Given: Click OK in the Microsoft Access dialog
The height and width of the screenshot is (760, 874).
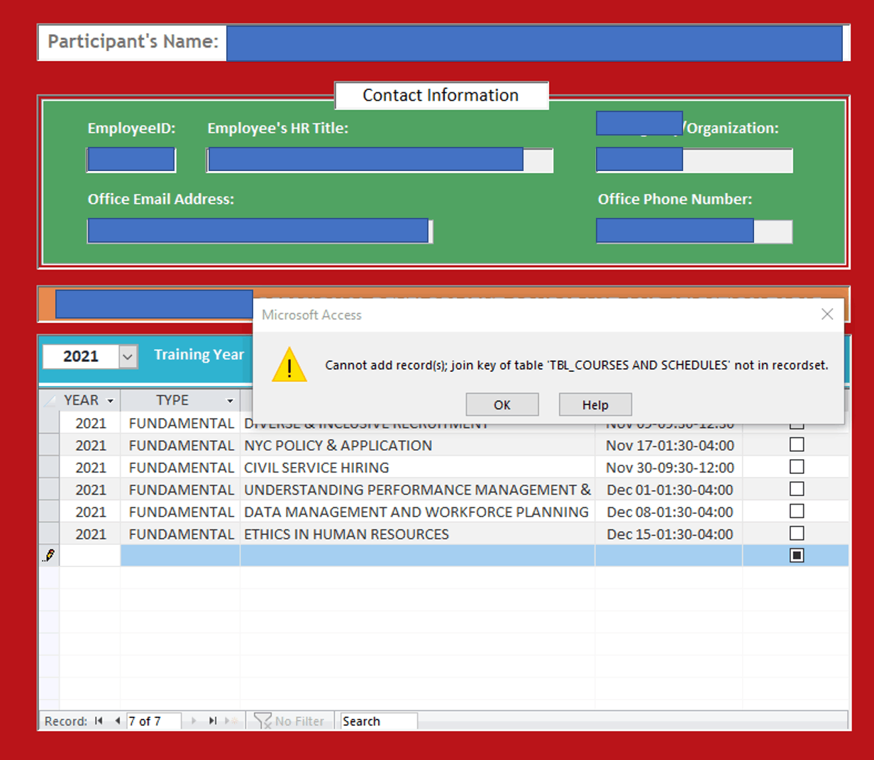Looking at the screenshot, I should point(502,404).
